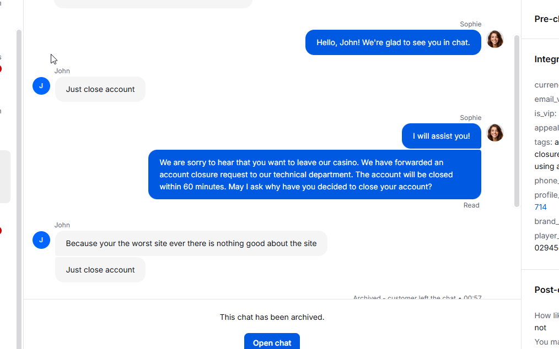This screenshot has width=559, height=349.
Task: Select the highlighted chat item in left list
Action: click(x=5, y=177)
